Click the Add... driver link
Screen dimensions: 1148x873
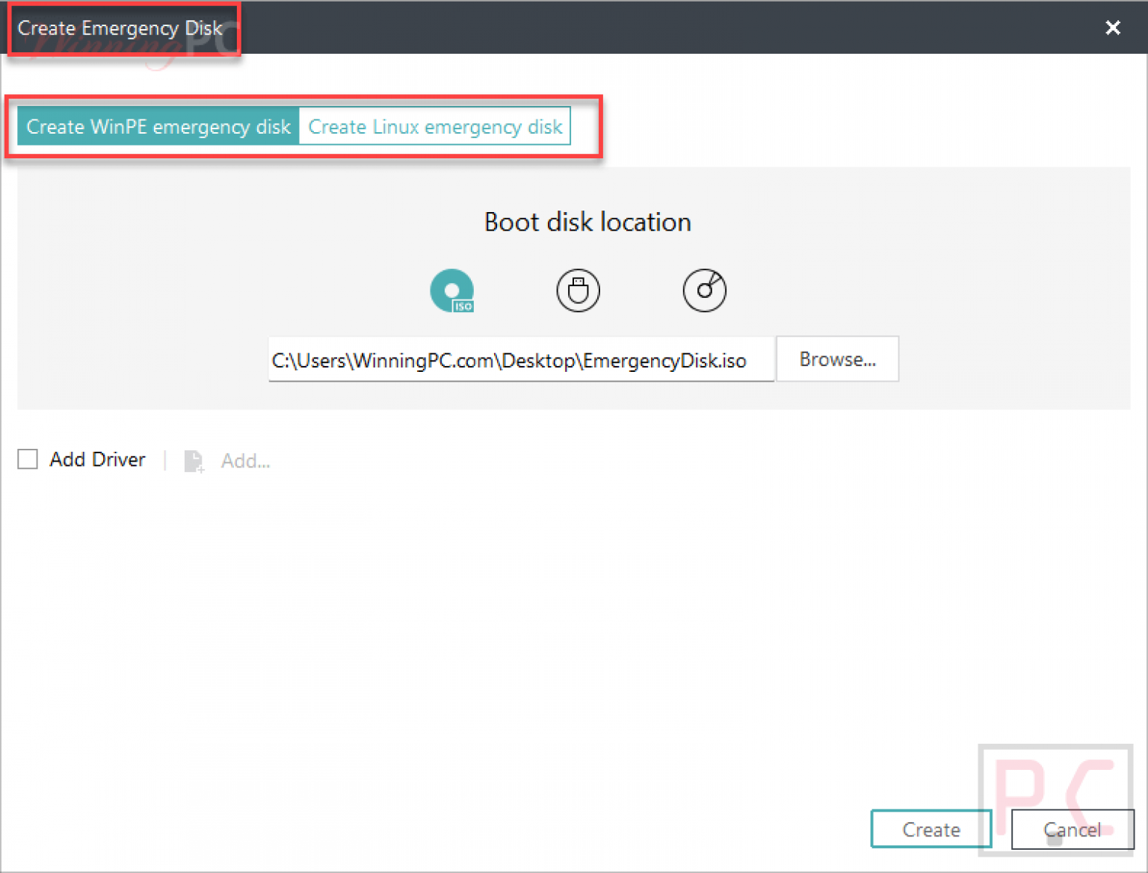[x=245, y=461]
